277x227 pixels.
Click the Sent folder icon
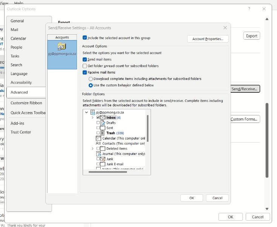[103, 128]
